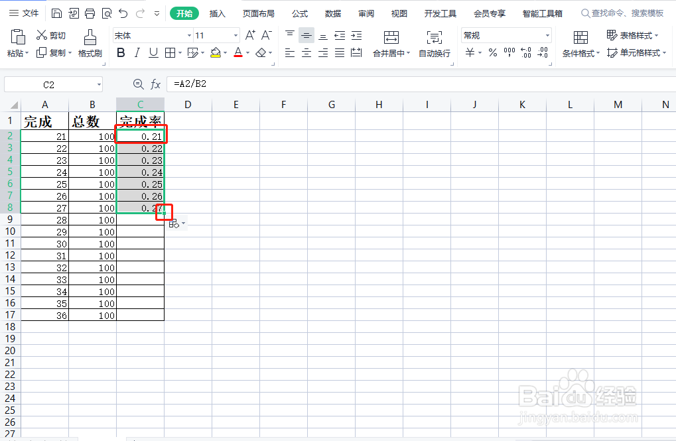Click the Undo icon
The image size is (676, 441).
[123, 12]
